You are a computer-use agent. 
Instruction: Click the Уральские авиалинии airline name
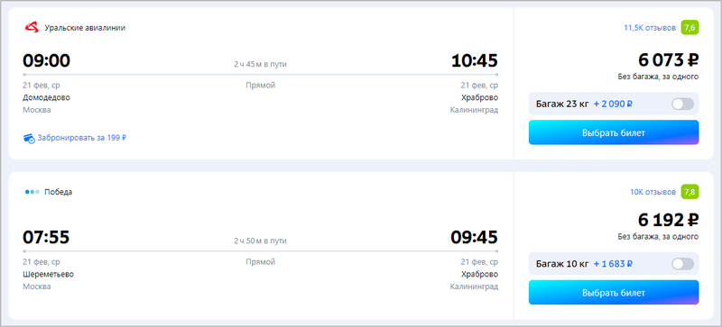coord(85,28)
